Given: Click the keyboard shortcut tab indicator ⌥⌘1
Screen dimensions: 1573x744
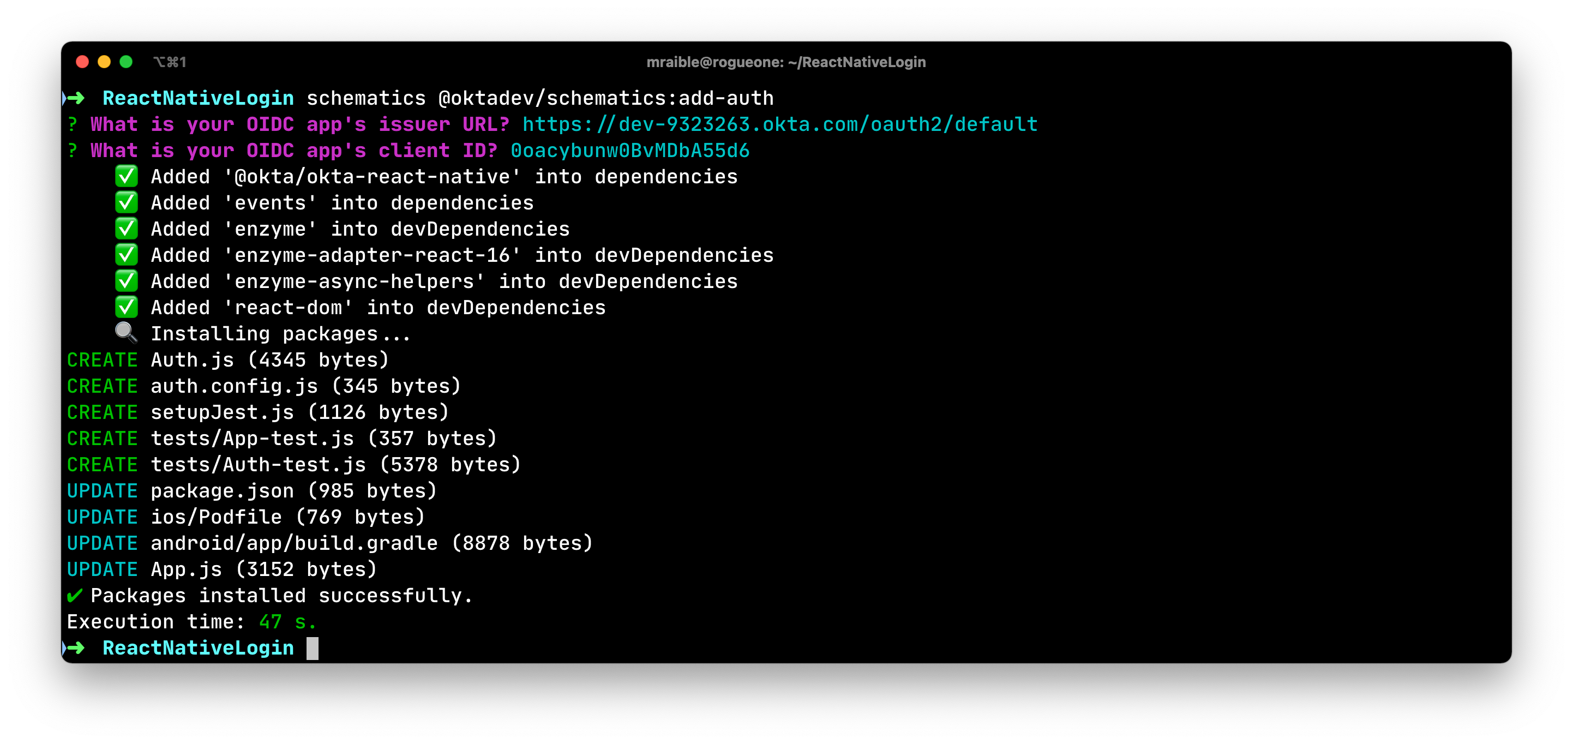Looking at the screenshot, I should [x=169, y=62].
